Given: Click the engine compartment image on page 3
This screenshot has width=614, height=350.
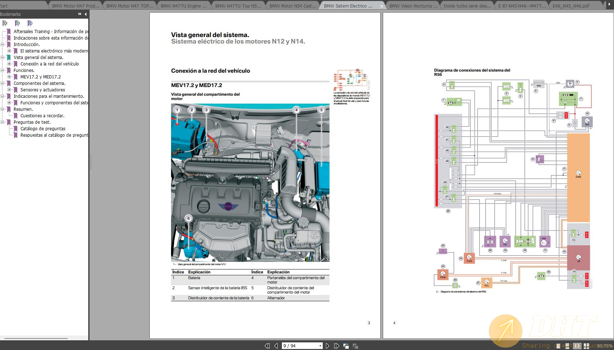Looking at the screenshot, I should pyautogui.click(x=250, y=183).
